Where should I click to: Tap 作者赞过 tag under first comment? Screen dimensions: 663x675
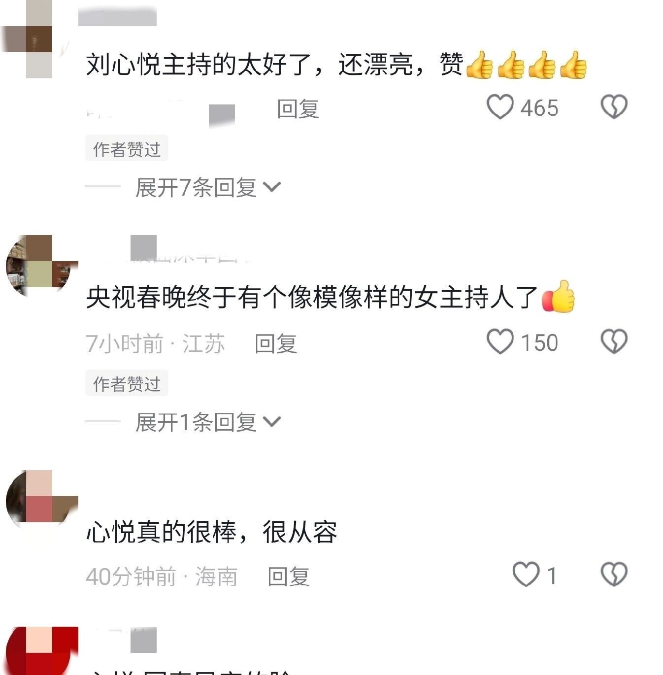coord(127,148)
